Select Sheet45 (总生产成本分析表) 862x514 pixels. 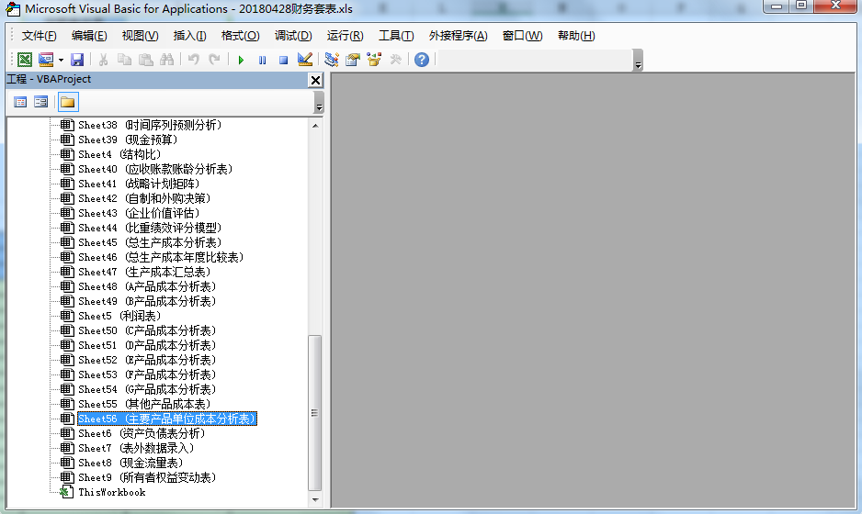pyautogui.click(x=150, y=242)
